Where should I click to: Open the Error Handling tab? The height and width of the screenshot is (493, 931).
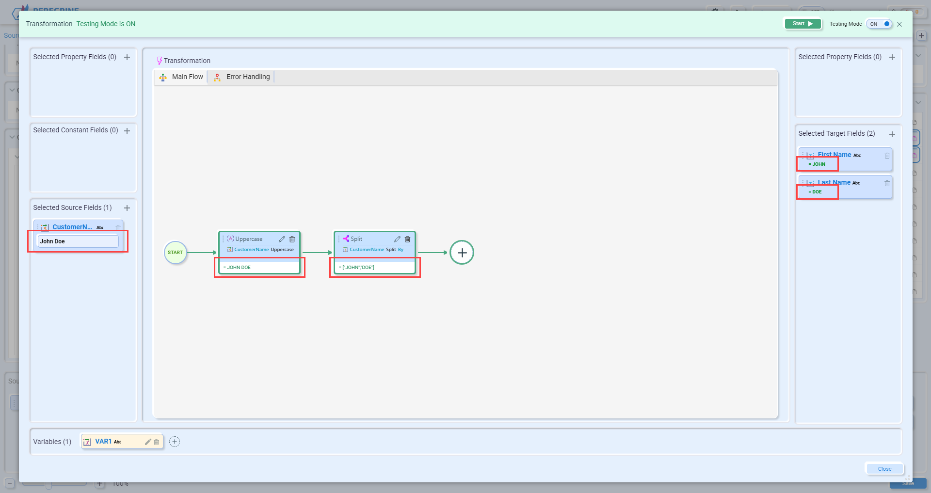pyautogui.click(x=242, y=77)
